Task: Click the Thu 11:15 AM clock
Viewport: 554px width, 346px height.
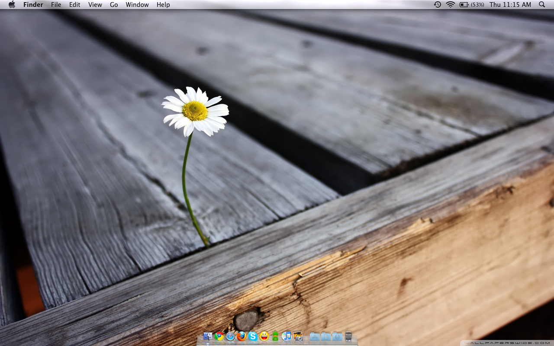Action: pyautogui.click(x=510, y=5)
